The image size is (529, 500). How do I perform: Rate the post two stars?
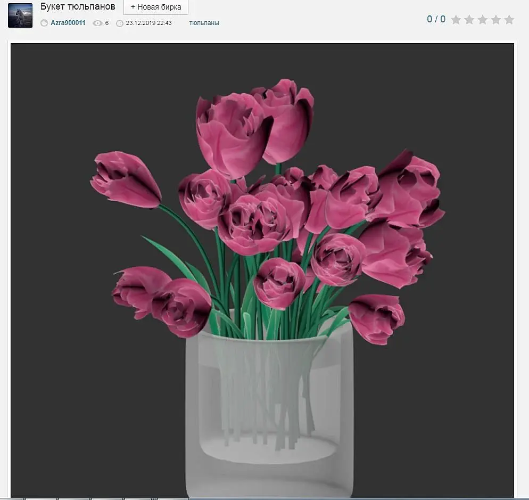pos(469,20)
